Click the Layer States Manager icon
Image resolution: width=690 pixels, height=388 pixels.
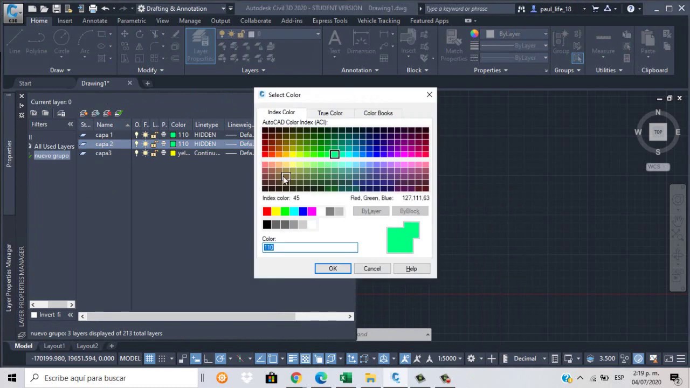(x=61, y=113)
